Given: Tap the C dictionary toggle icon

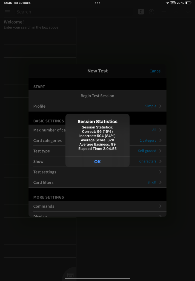Looking at the screenshot, I should click(x=141, y=12).
